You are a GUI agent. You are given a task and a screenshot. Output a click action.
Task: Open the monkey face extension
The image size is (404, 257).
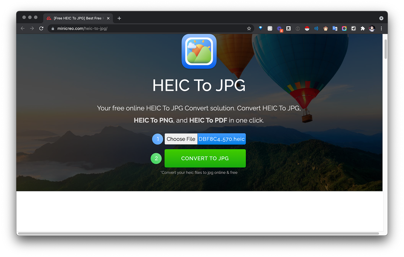[325, 29]
